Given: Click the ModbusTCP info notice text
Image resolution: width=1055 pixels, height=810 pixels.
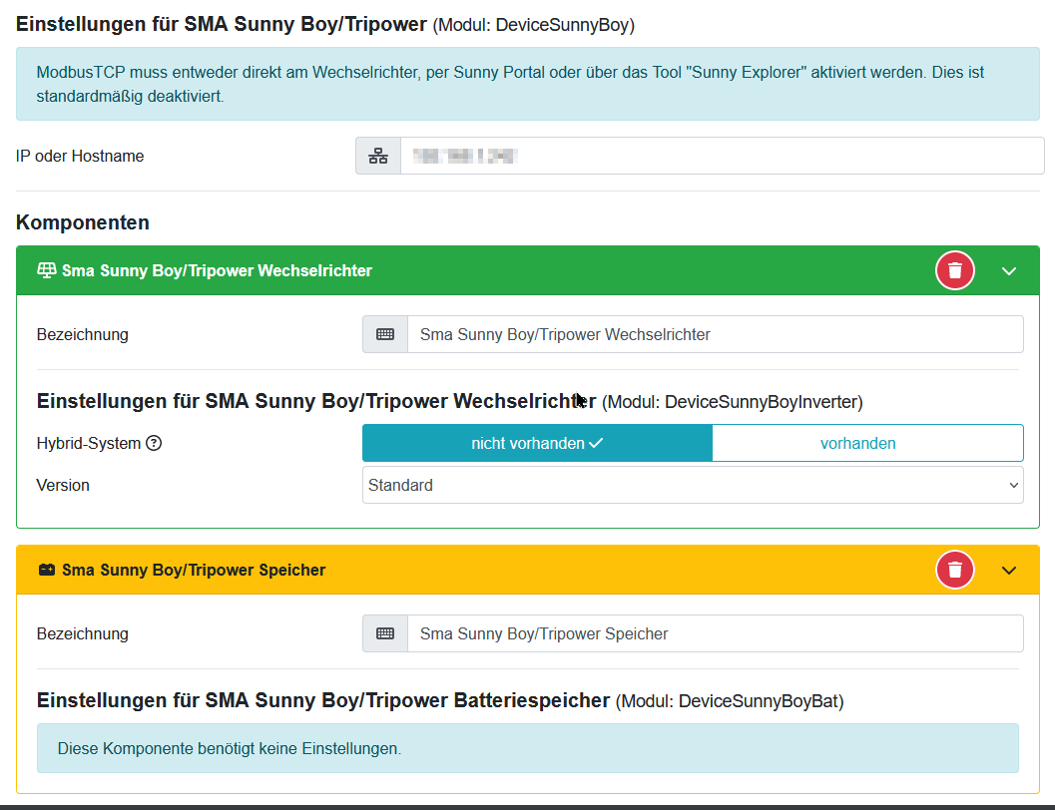Looking at the screenshot, I should pos(510,84).
